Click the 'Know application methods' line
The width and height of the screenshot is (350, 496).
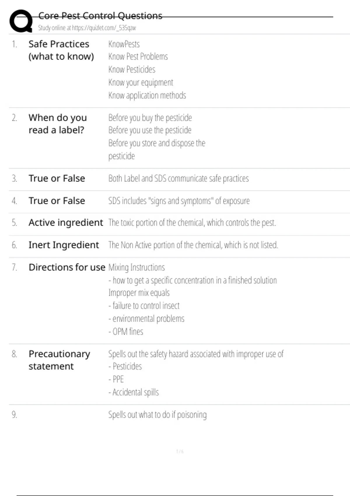tap(147, 95)
